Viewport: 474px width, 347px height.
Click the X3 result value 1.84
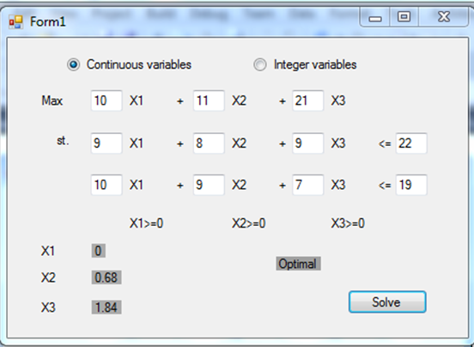[x=106, y=307]
